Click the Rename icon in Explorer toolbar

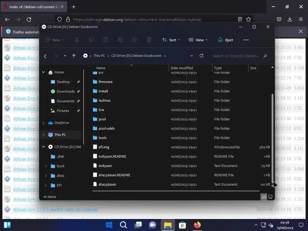pyautogui.click(x=120, y=40)
